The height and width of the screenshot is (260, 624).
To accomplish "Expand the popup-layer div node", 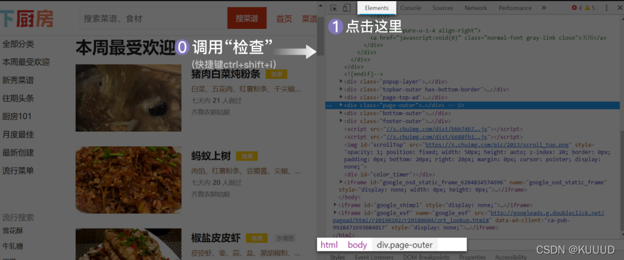I will [x=341, y=81].
